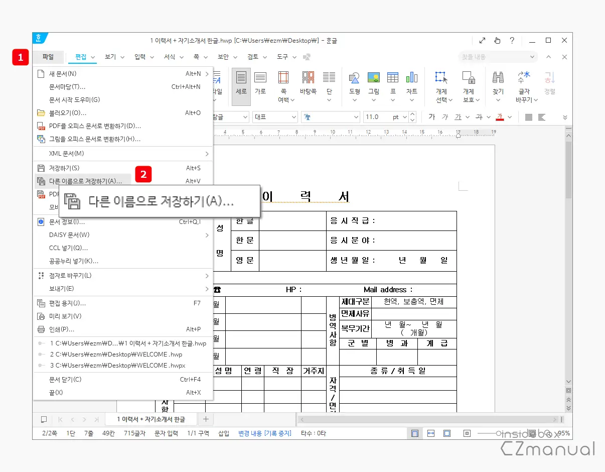This screenshot has width=605, height=472.
Task: Click the help question mark icon
Action: (x=512, y=40)
